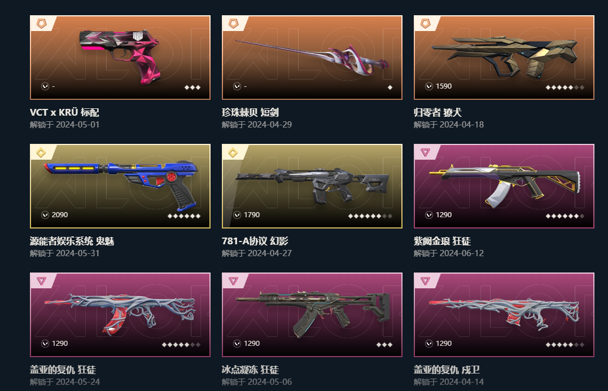Screen dimensions: 608x391
Task: Click the tier icon on VCT x KRÜ 标配 card
Action: [x=41, y=24]
